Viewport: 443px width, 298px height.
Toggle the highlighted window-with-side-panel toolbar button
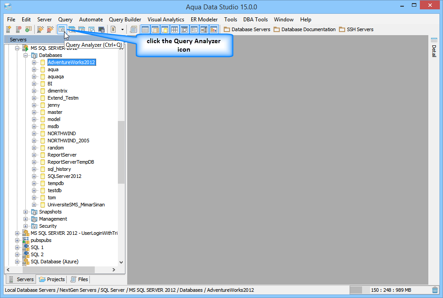pyautogui.click(x=155, y=29)
